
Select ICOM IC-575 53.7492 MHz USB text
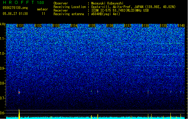[x=120, y=10]
